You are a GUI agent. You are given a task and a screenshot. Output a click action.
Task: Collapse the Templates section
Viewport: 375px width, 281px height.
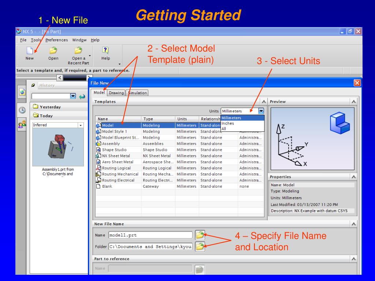[x=264, y=102]
